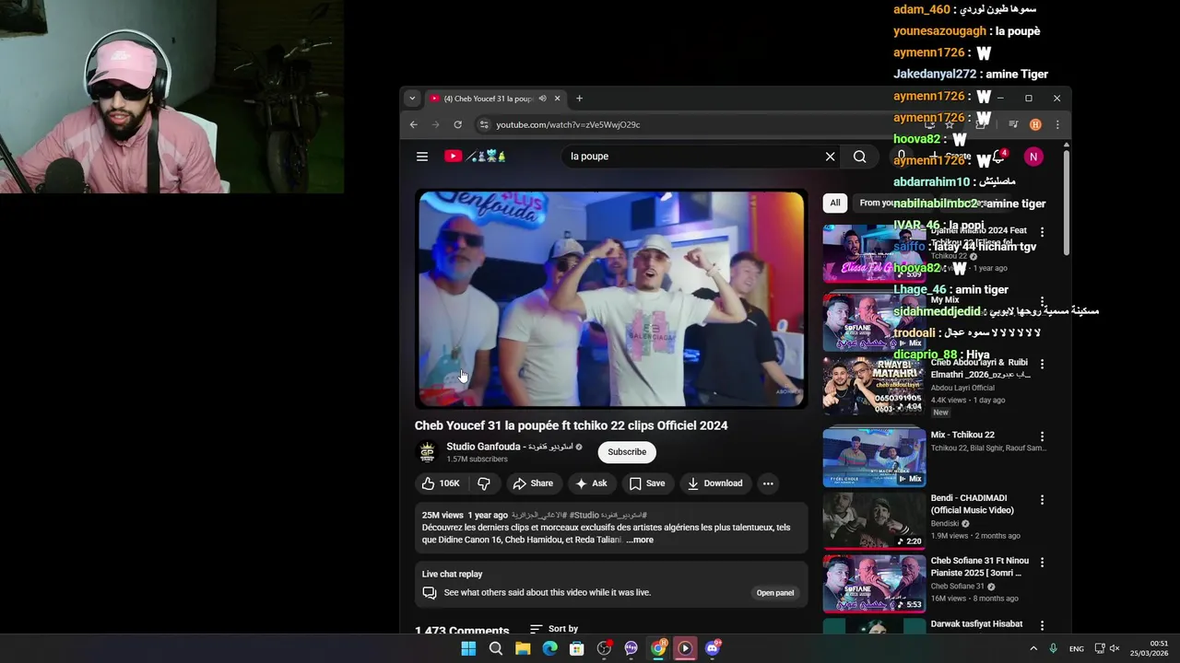Open Microsoft Store from taskbar
This screenshot has width=1180, height=663.
[x=577, y=648]
